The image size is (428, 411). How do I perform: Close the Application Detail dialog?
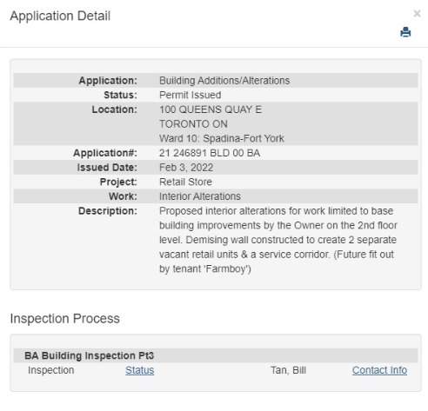pos(417,13)
